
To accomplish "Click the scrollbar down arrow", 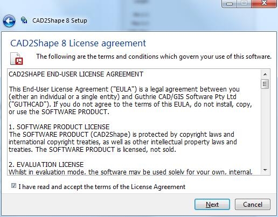I will 265,170.
